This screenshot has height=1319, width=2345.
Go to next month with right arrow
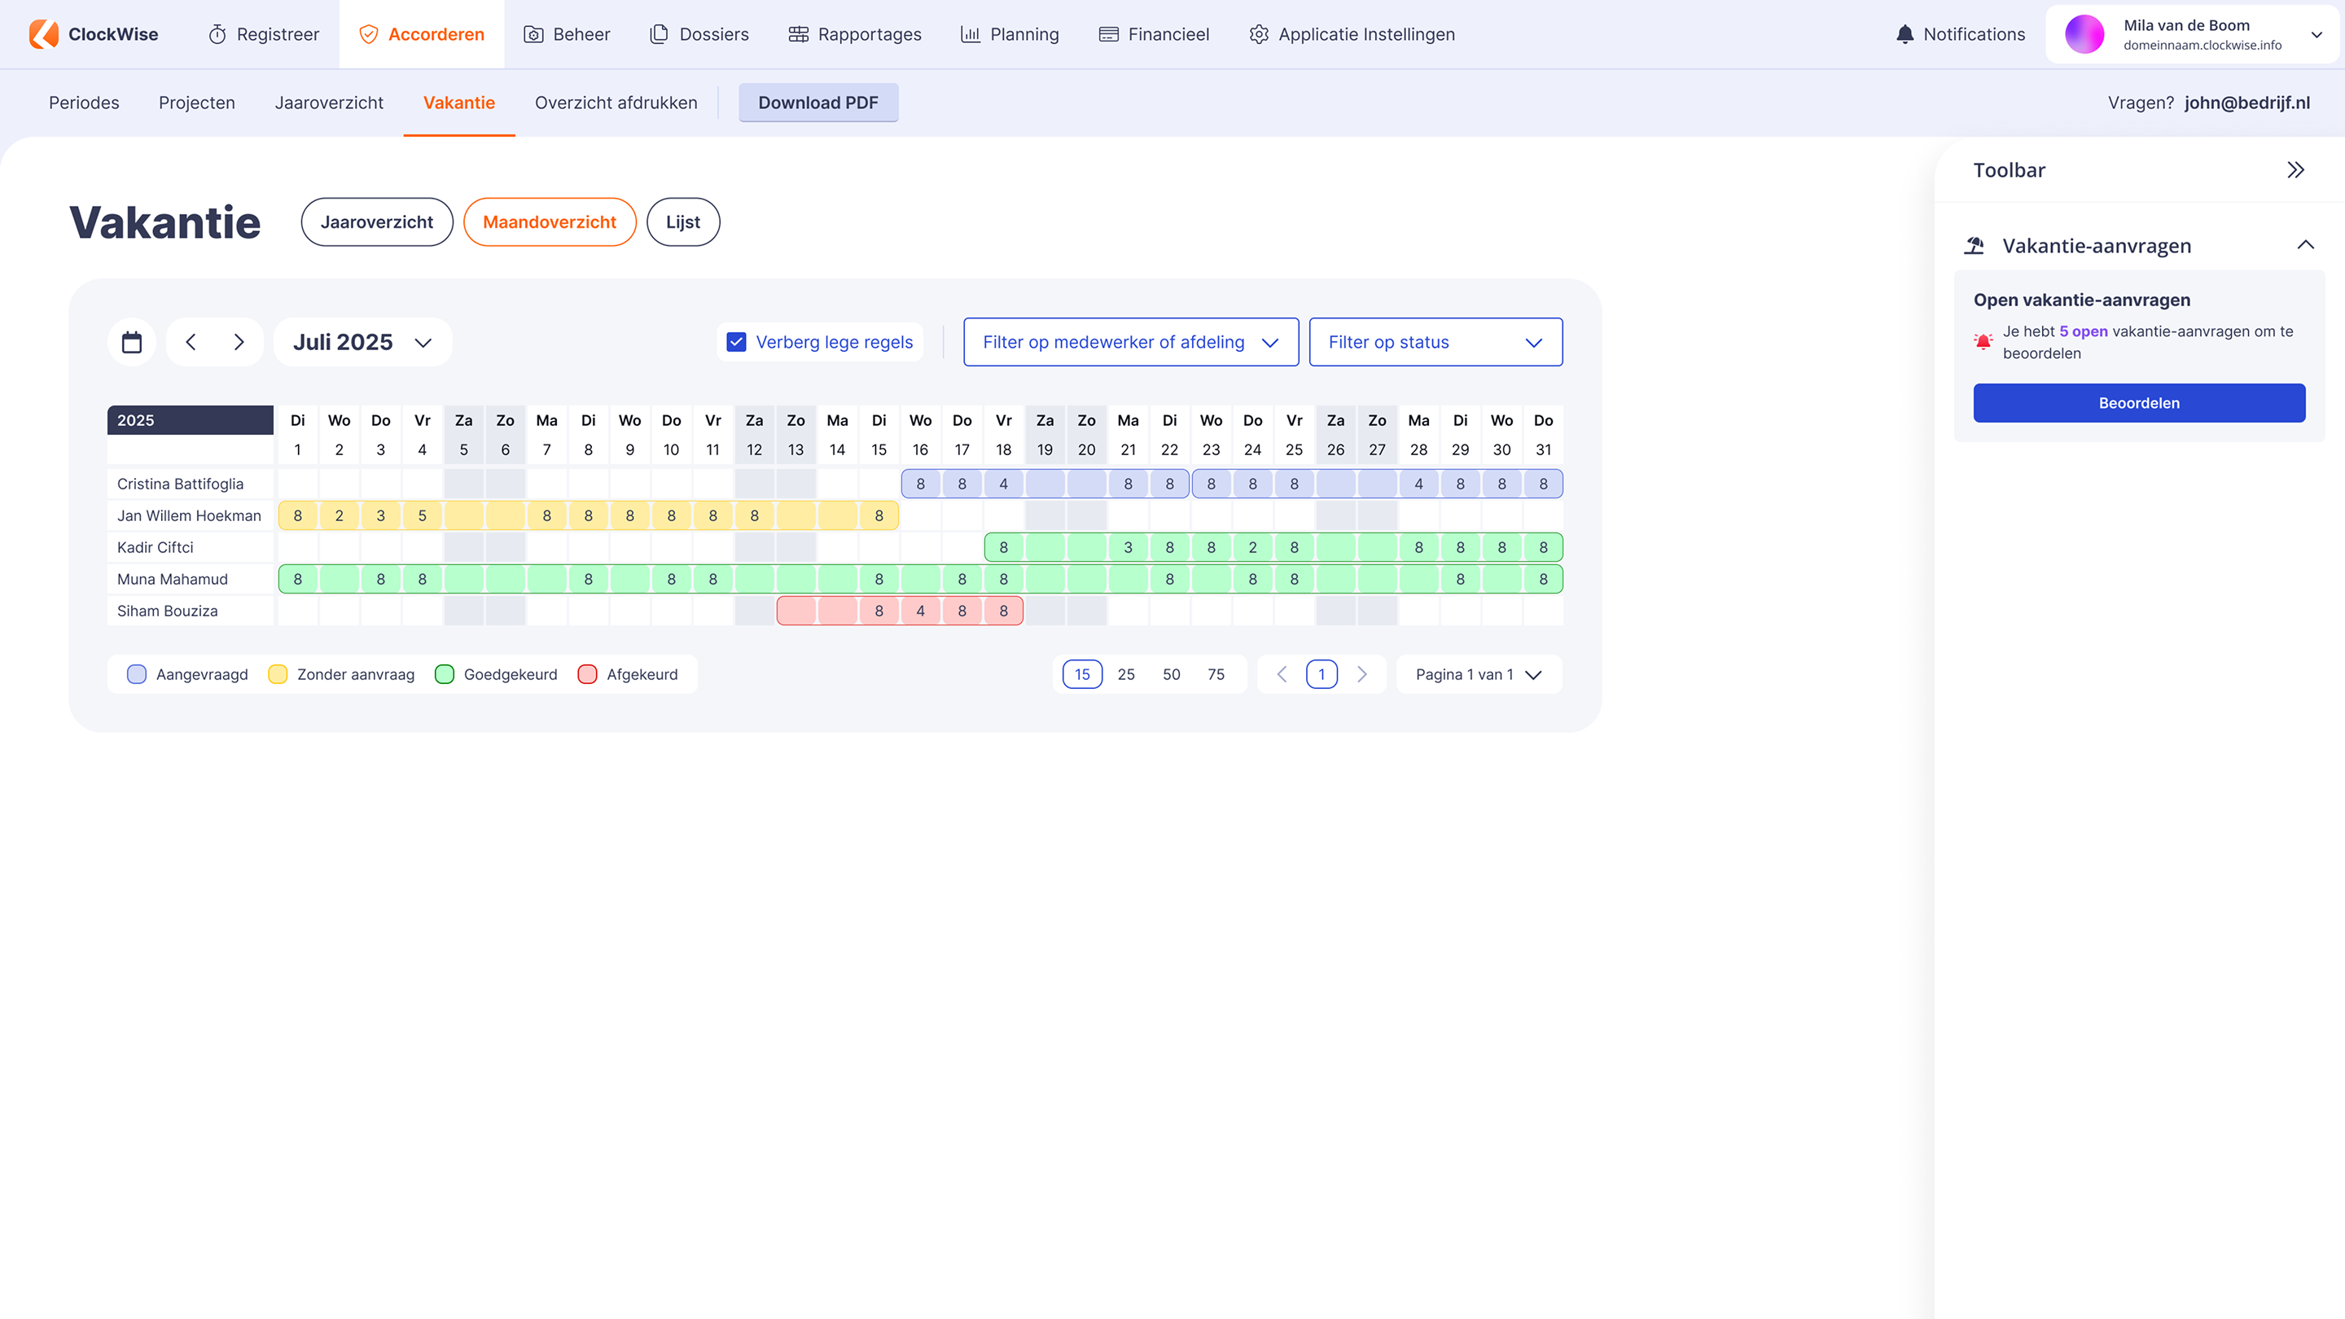pos(239,342)
